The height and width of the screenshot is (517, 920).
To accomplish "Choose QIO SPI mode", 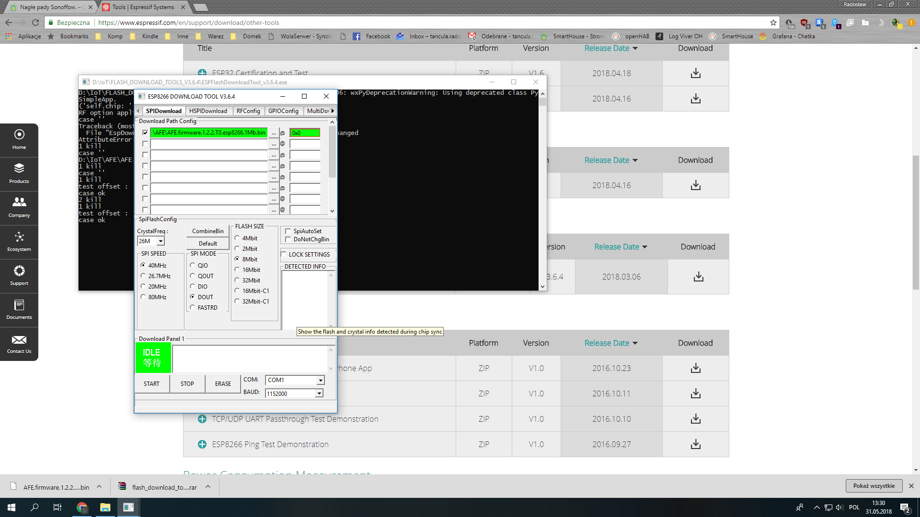I will click(x=193, y=265).
